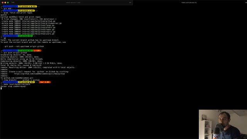Click the 'git push origin github' command
This screenshot has width=247, height=139.
pos(15,53)
